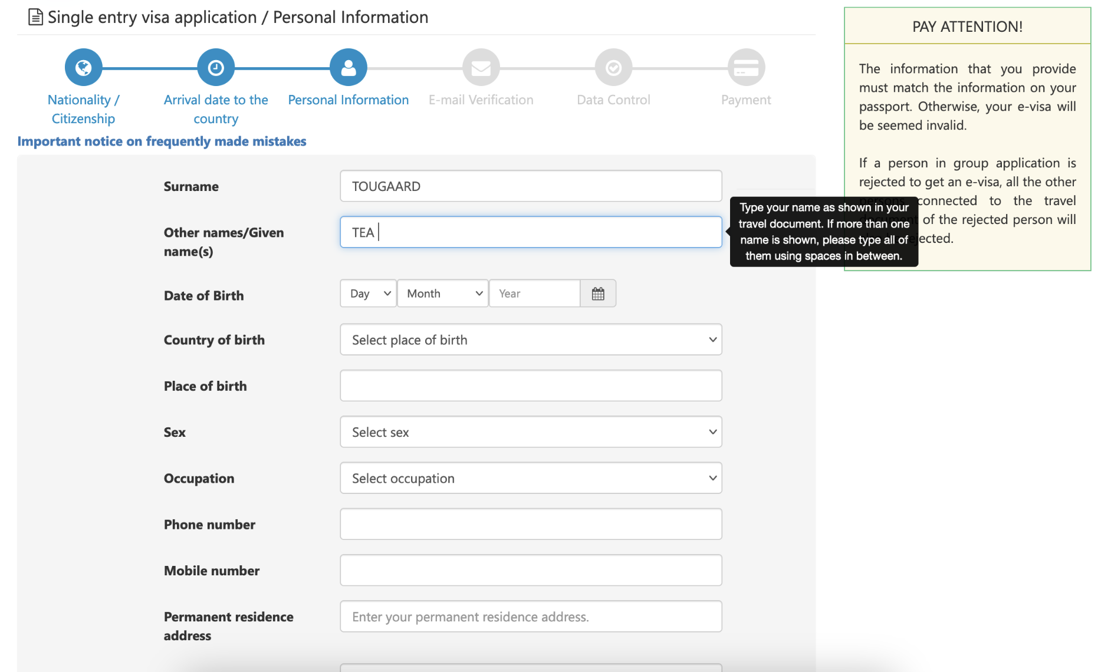Click the Surname field containing TOUGAARD
1111x672 pixels.
pos(531,186)
